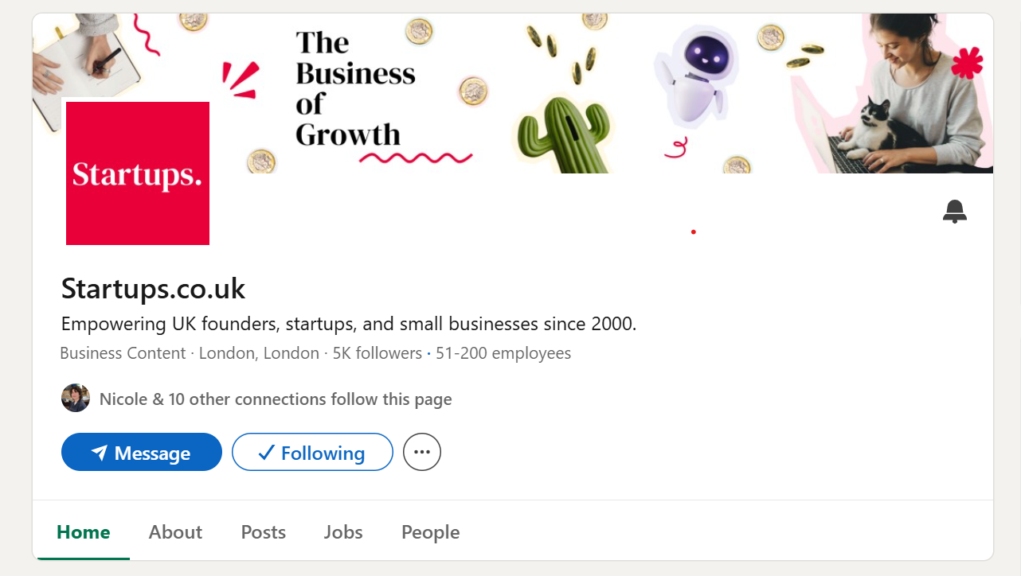
Task: Click the Startups.co.uk page title
Action: 154,288
